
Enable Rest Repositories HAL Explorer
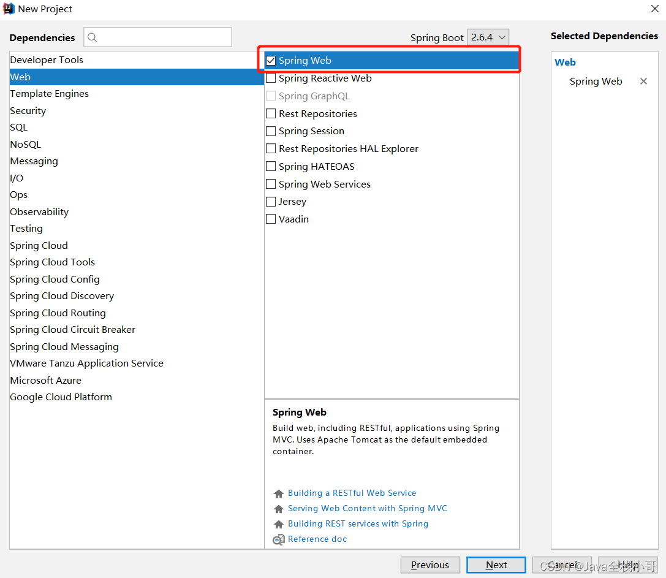(271, 148)
